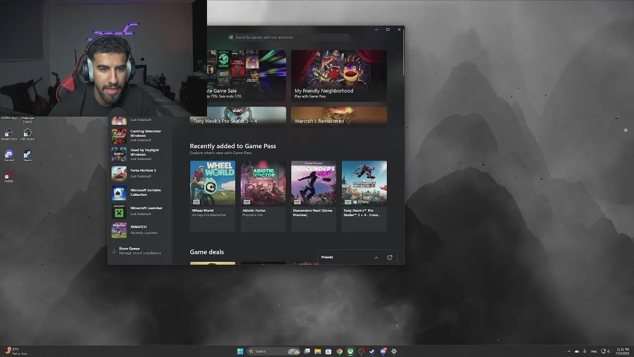Open the Ultimate Game Sale featured tile
The width and height of the screenshot is (634, 357).
[x=247, y=75]
